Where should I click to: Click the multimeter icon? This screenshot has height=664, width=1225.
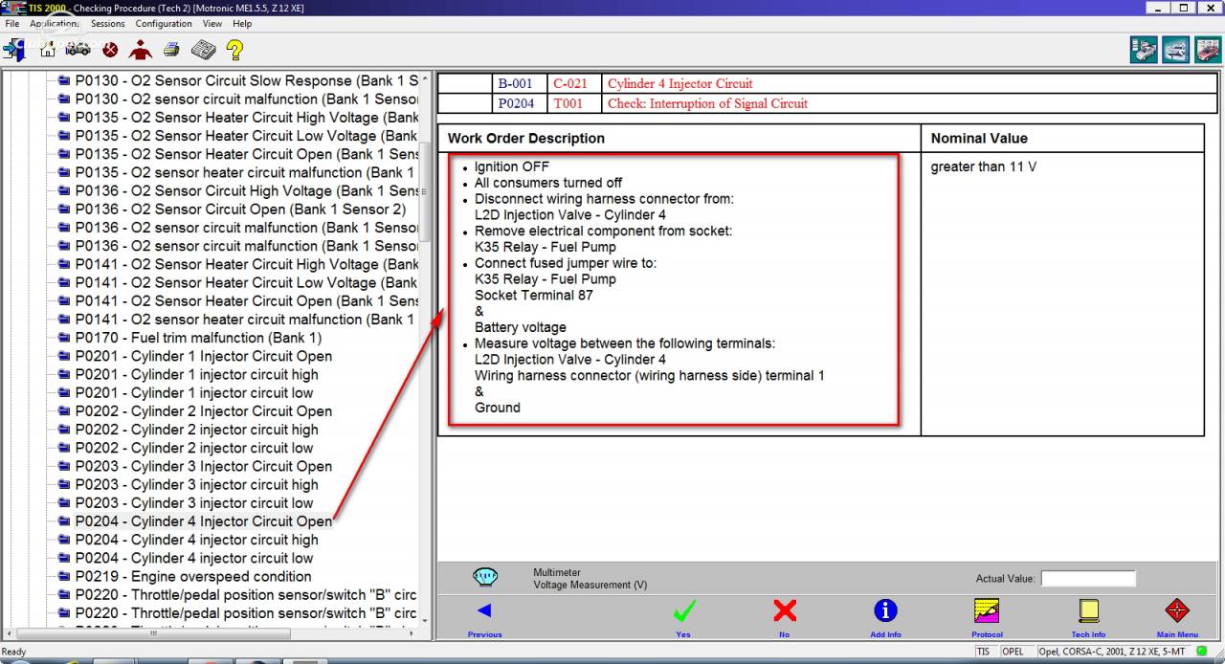(485, 577)
